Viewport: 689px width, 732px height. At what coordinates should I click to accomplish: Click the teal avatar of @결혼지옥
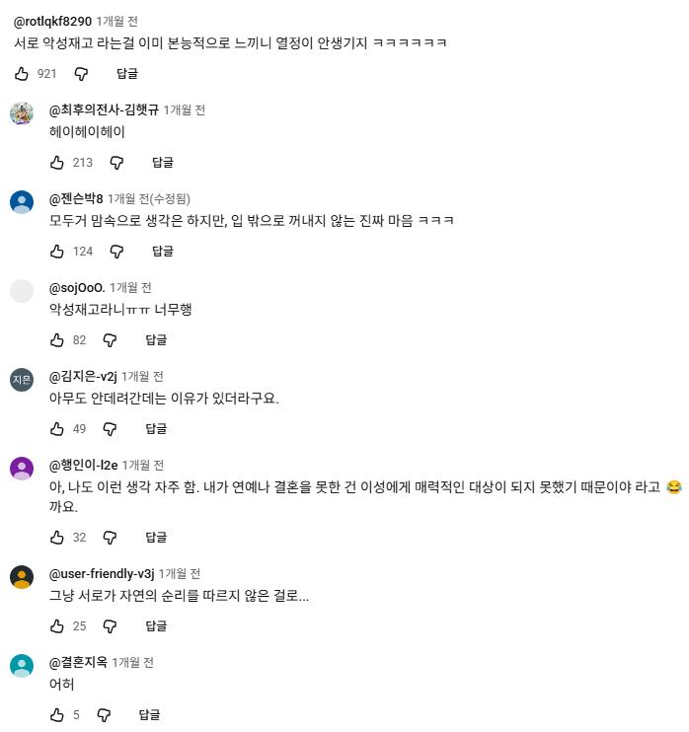click(22, 666)
